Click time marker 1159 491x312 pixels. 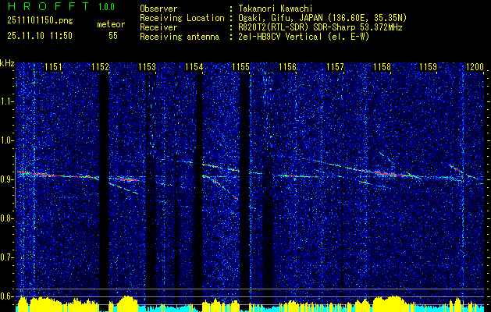429,67
